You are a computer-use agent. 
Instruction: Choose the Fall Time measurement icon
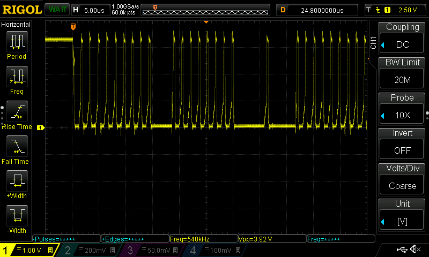pos(17,147)
